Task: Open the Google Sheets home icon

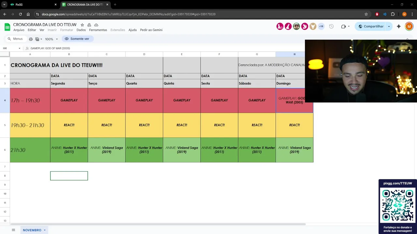Action: [x=7, y=27]
